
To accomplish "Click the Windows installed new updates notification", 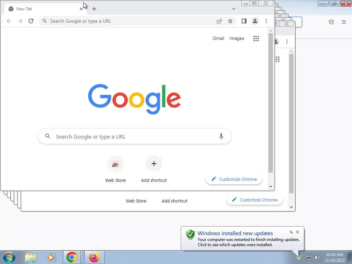I will pos(242,239).
